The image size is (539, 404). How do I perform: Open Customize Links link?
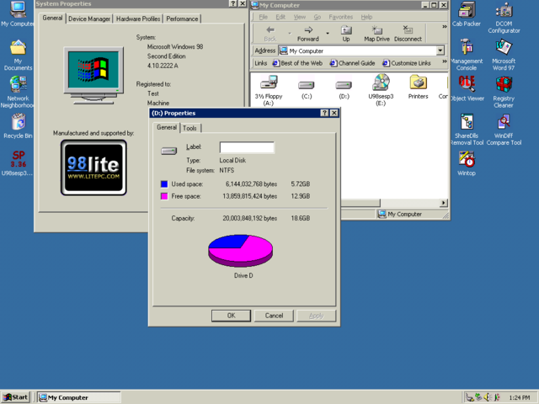click(407, 63)
